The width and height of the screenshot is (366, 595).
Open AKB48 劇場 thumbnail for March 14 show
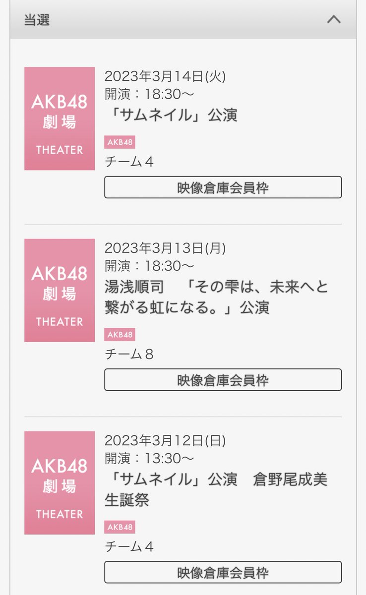coord(60,119)
